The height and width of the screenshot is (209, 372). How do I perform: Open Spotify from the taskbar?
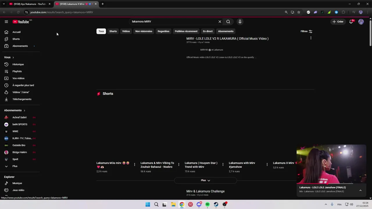[208, 204]
